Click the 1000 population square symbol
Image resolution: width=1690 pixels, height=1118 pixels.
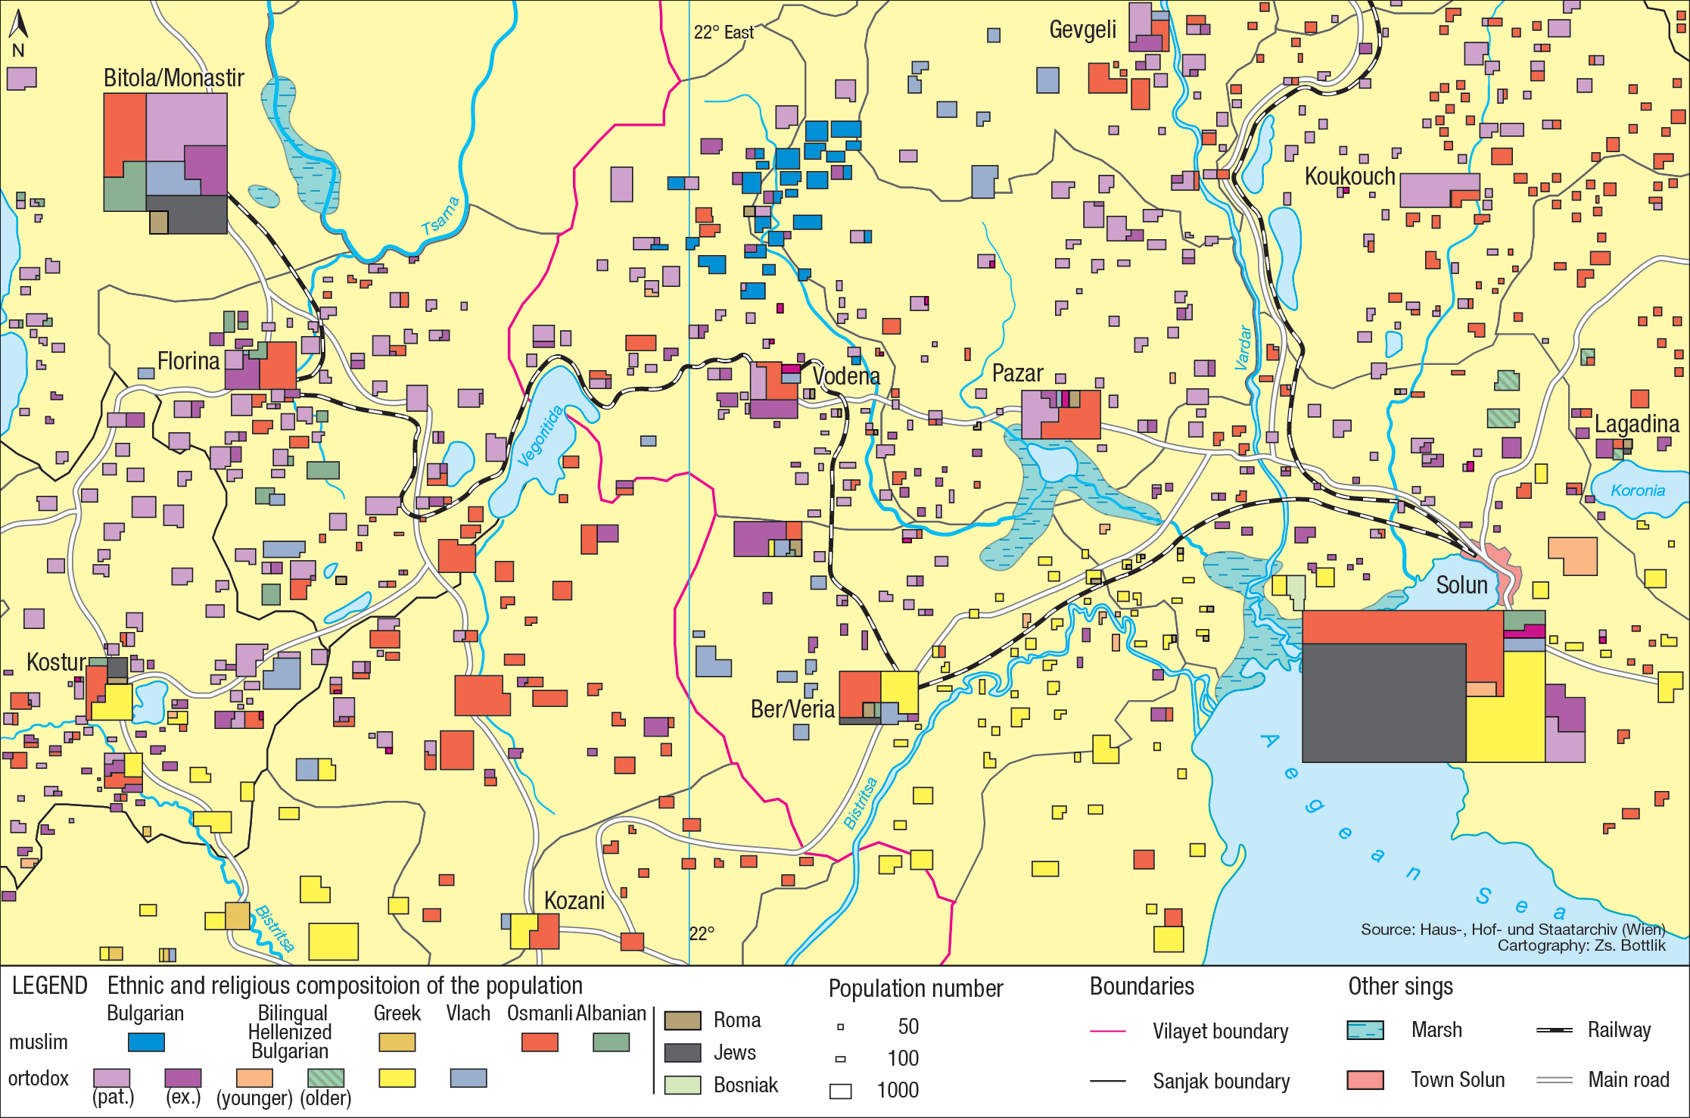(x=840, y=1091)
